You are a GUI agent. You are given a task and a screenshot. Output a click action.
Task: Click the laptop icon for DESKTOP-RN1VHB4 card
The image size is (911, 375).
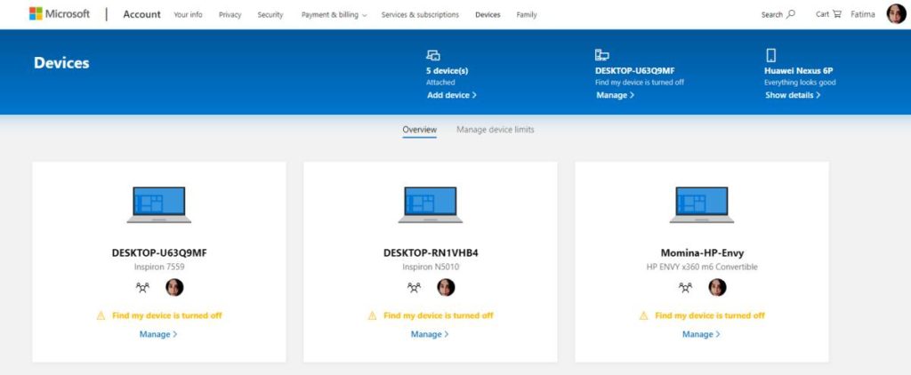pos(431,205)
